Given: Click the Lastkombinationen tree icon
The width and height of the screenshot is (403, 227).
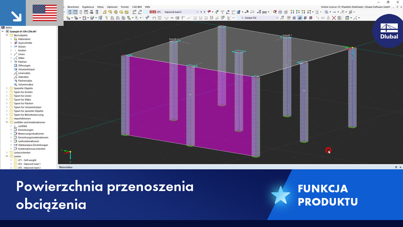Looking at the screenshot, I should click(x=15, y=141).
